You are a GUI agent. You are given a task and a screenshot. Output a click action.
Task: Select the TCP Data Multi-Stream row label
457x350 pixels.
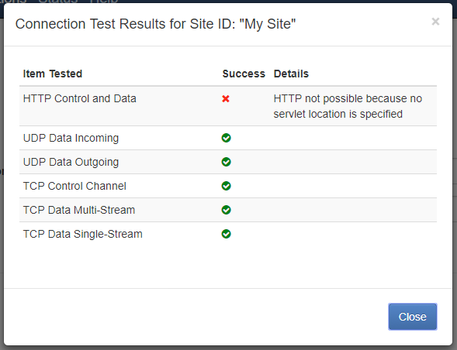79,210
